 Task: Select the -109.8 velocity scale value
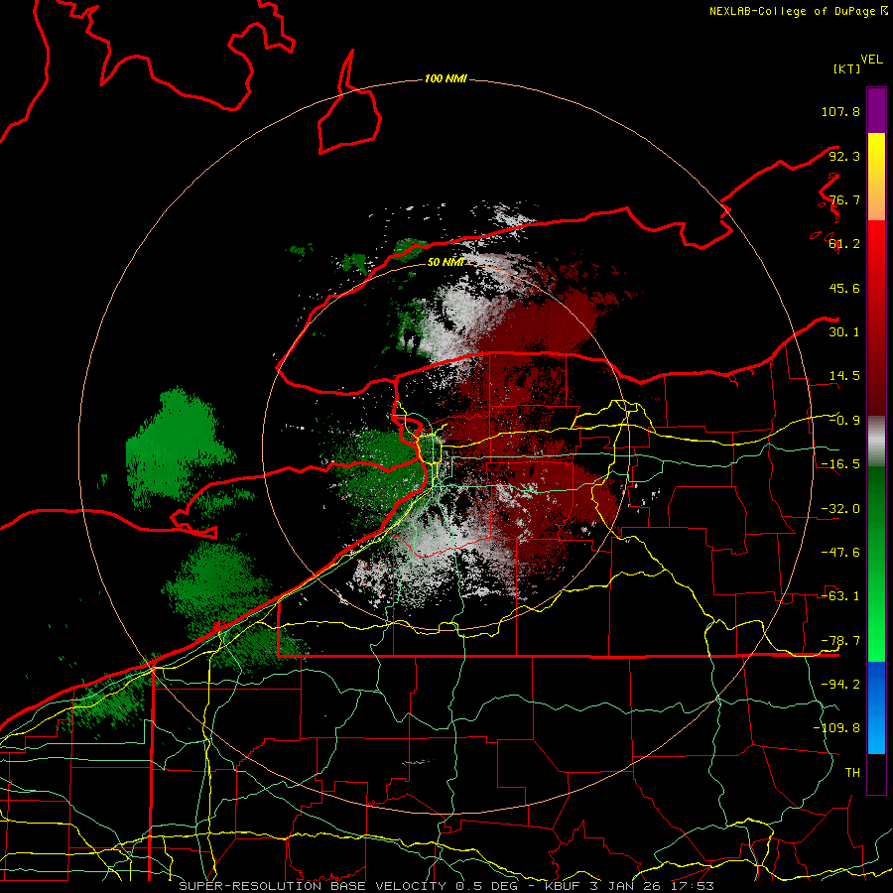[836, 728]
